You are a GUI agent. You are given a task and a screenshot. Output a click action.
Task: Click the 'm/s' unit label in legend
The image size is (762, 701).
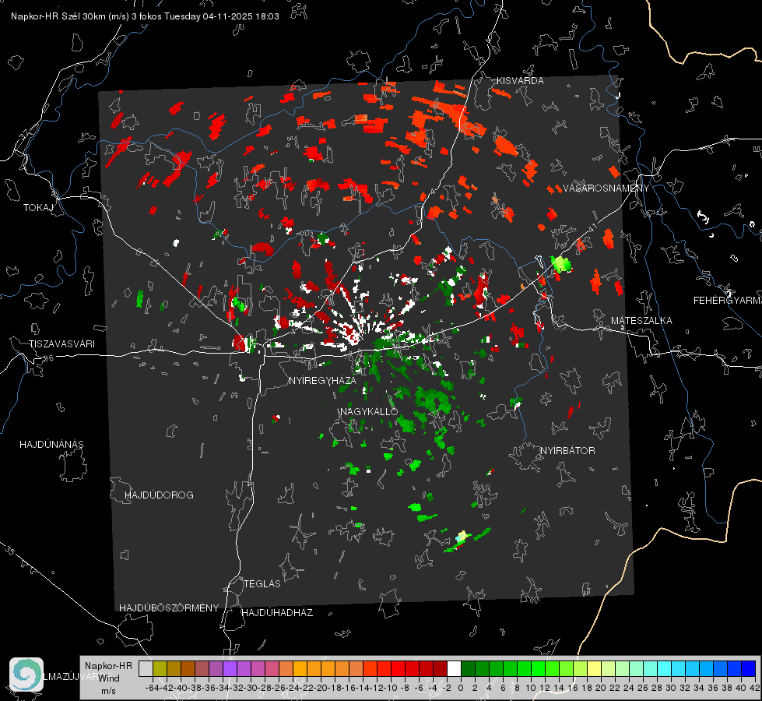(x=108, y=691)
